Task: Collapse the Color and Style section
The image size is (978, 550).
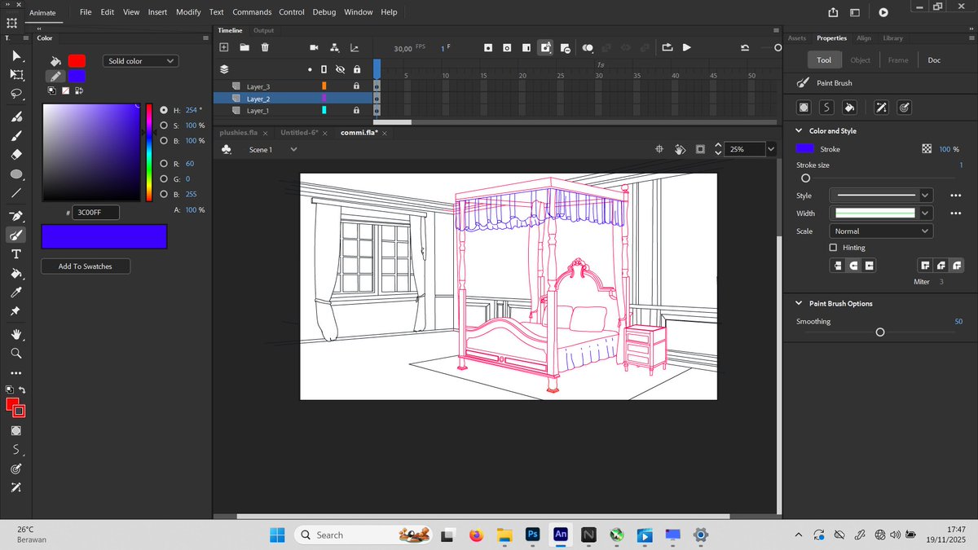Action: pyautogui.click(x=799, y=130)
